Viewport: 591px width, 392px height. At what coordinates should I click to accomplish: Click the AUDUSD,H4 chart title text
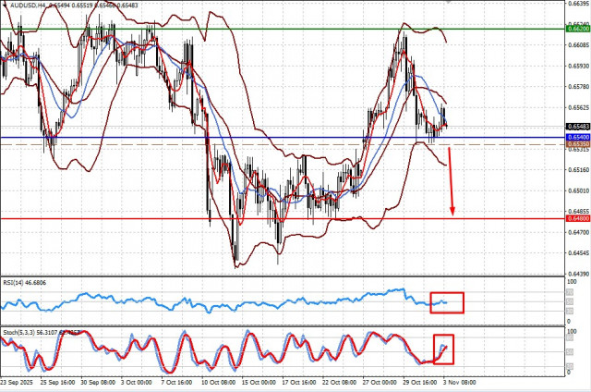pos(27,6)
